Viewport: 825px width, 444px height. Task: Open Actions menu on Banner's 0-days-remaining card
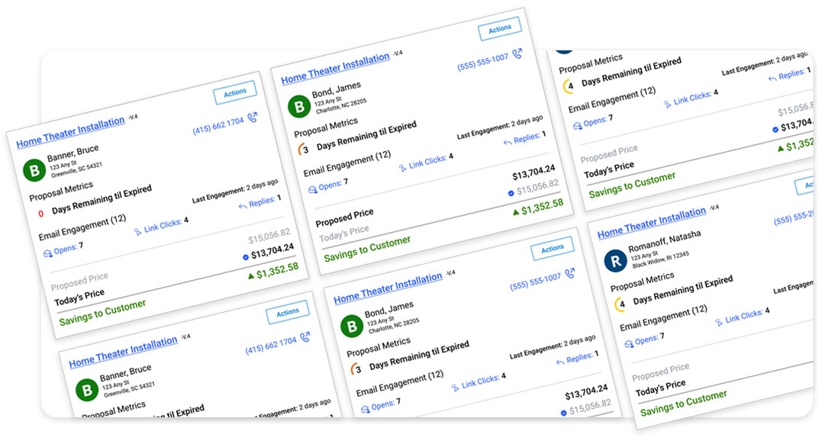235,92
